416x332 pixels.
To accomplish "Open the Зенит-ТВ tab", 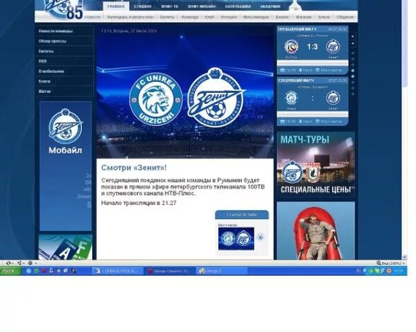I will [x=170, y=6].
